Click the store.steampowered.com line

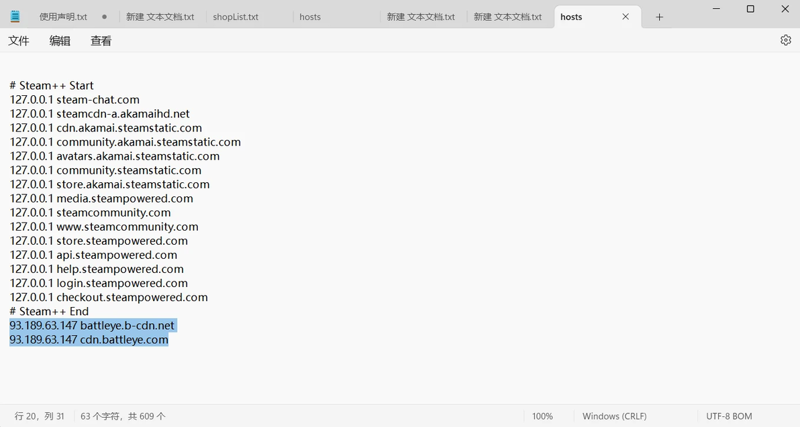tap(99, 241)
